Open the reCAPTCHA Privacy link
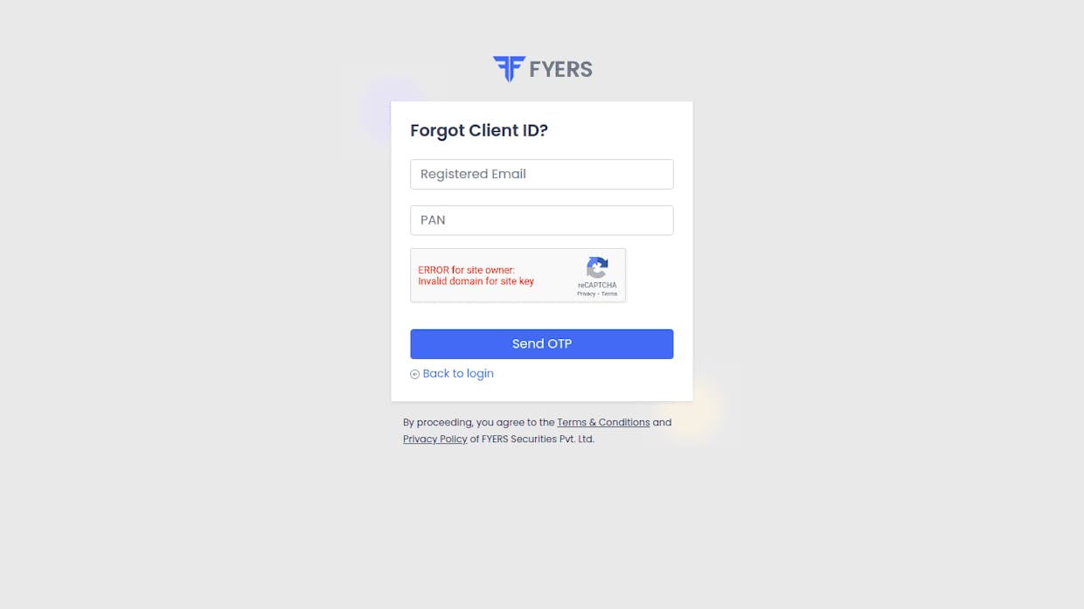This screenshot has width=1084, height=609. (586, 294)
